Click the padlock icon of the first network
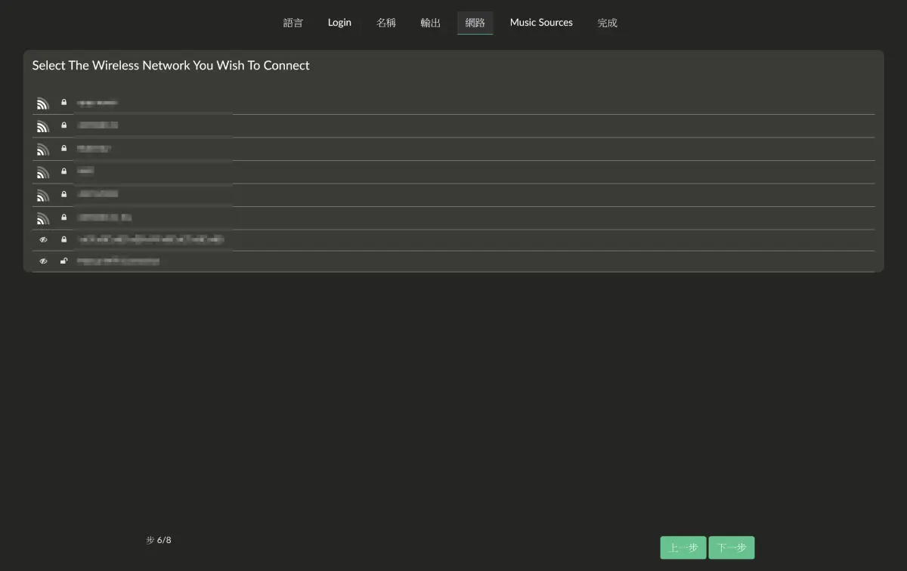The image size is (907, 571). point(64,102)
